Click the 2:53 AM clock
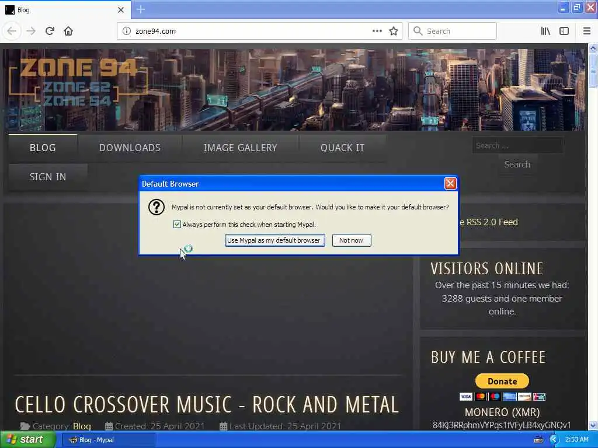The height and width of the screenshot is (448, 598). tap(576, 440)
